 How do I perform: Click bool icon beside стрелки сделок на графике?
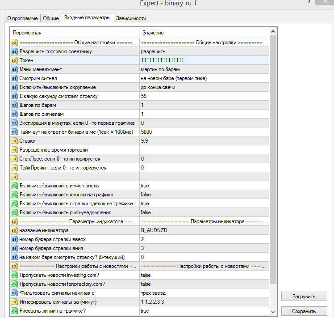coord(14,204)
